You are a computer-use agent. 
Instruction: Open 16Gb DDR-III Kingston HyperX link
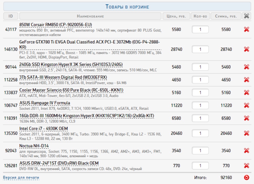(87, 116)
